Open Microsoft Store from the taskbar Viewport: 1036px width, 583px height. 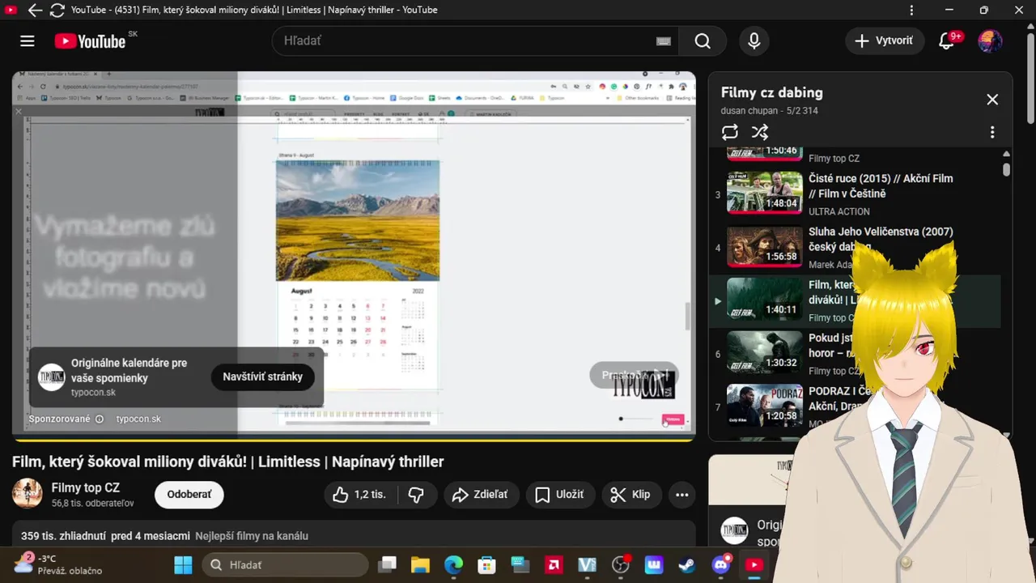486,564
